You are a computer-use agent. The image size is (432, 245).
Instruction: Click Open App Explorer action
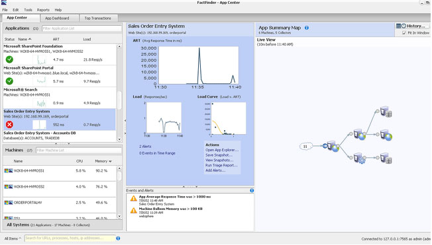coord(222,150)
